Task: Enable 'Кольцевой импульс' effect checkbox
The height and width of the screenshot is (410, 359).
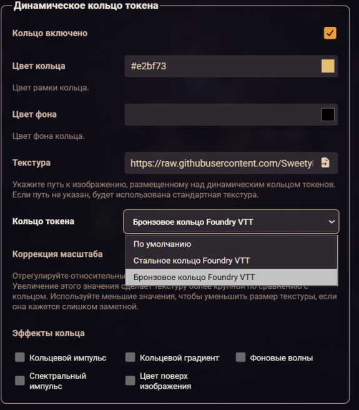Action: click(20, 357)
